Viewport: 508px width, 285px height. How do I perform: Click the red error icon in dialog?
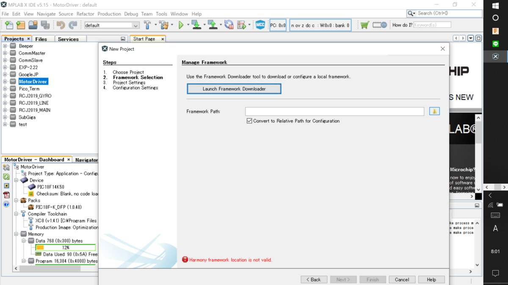(x=185, y=260)
